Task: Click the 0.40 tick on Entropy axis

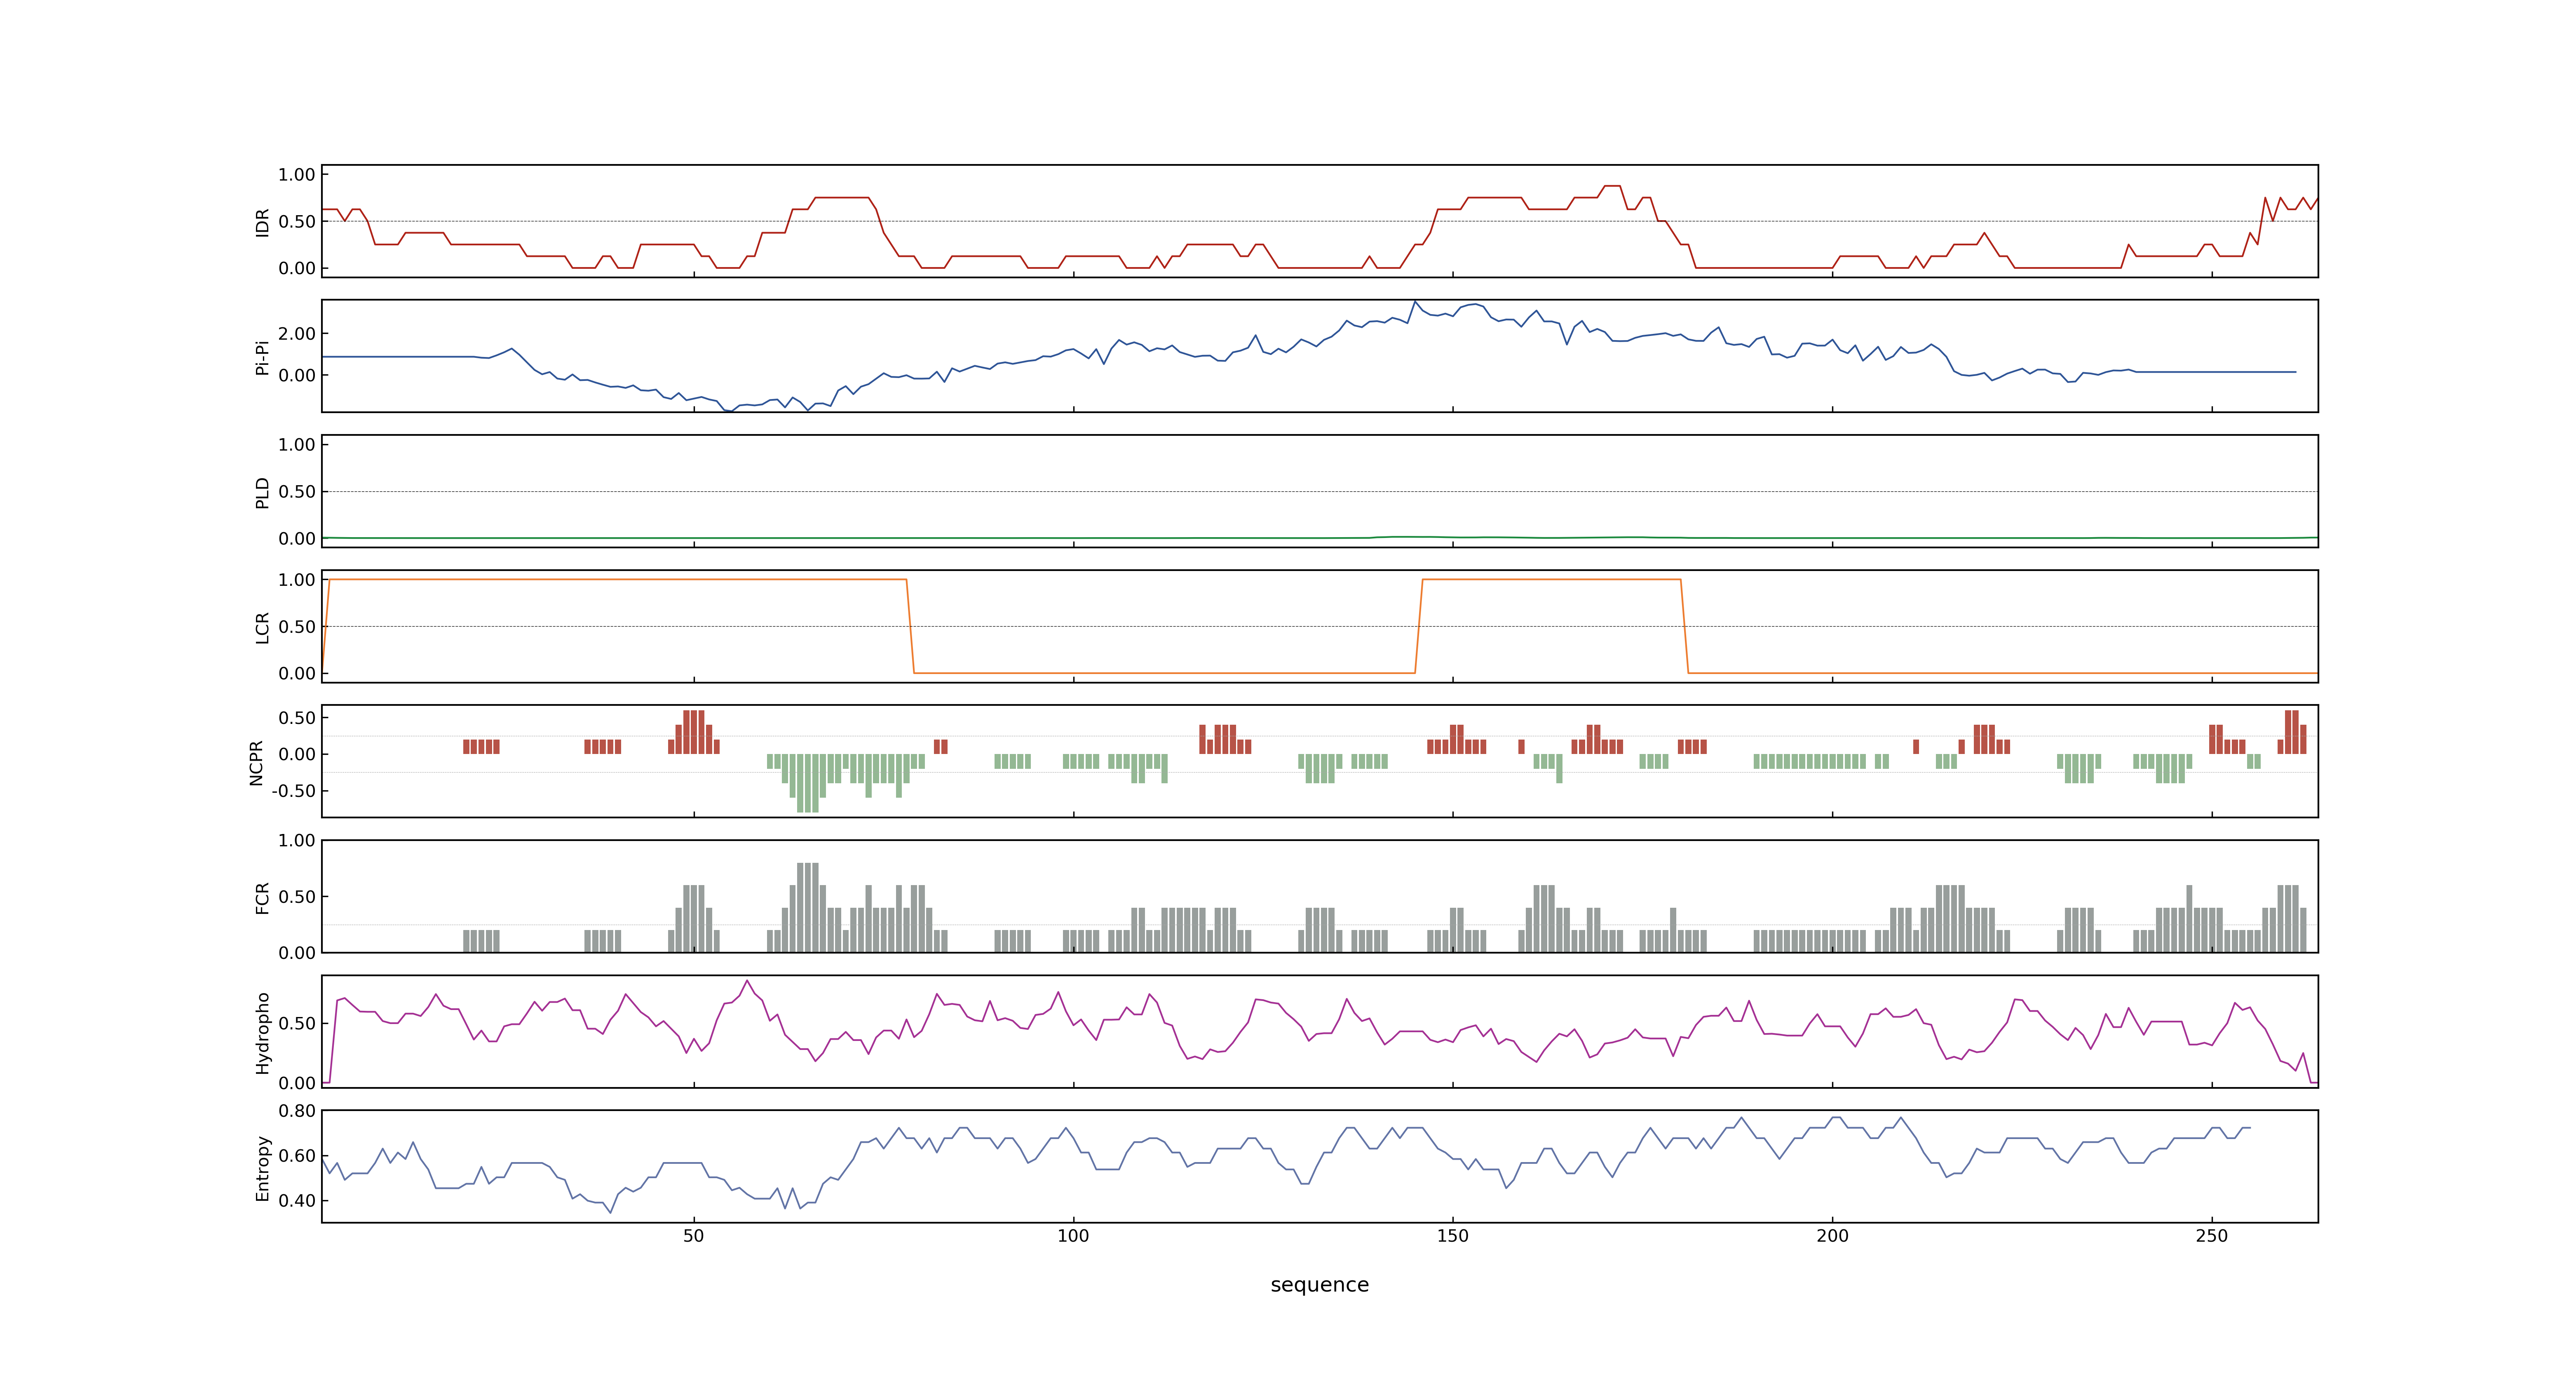Action: pos(297,1201)
